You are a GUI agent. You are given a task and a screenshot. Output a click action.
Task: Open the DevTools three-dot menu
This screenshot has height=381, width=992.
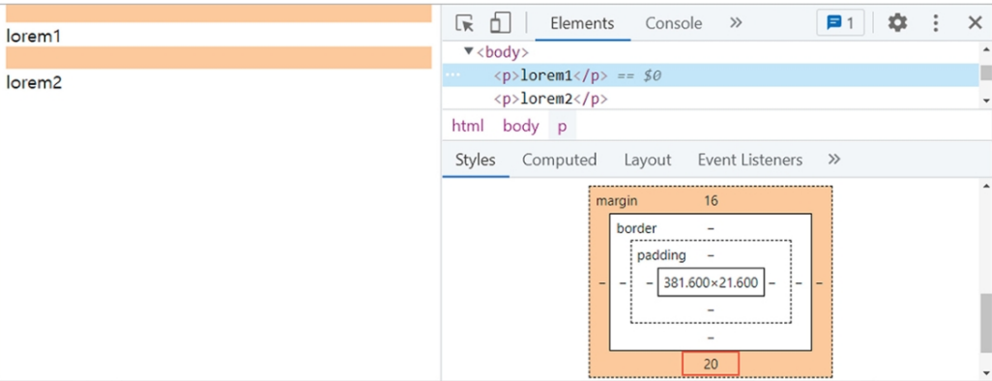coord(936,23)
